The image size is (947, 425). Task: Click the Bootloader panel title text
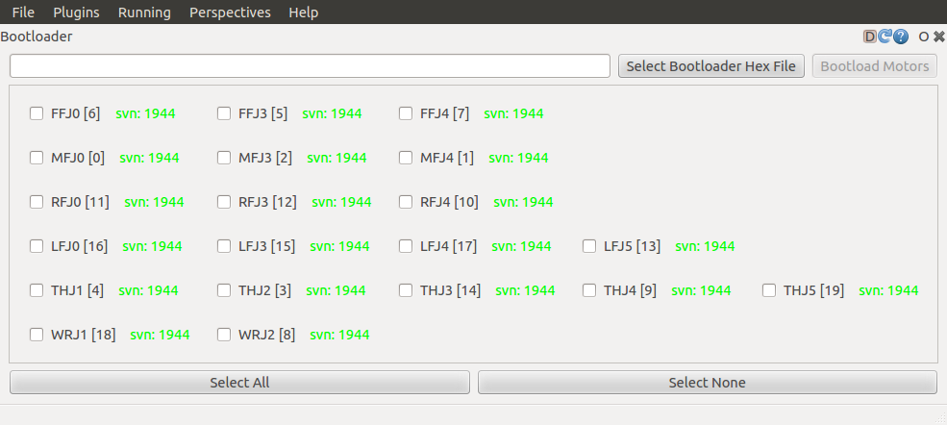click(x=37, y=37)
